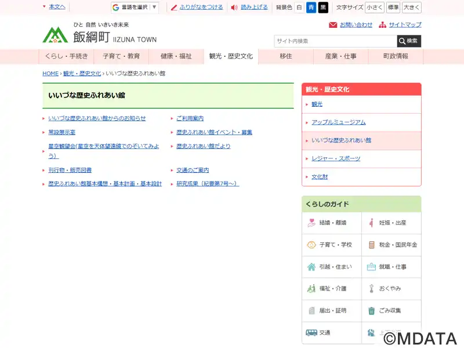
Task: Click the site search input field
Action: point(335,41)
